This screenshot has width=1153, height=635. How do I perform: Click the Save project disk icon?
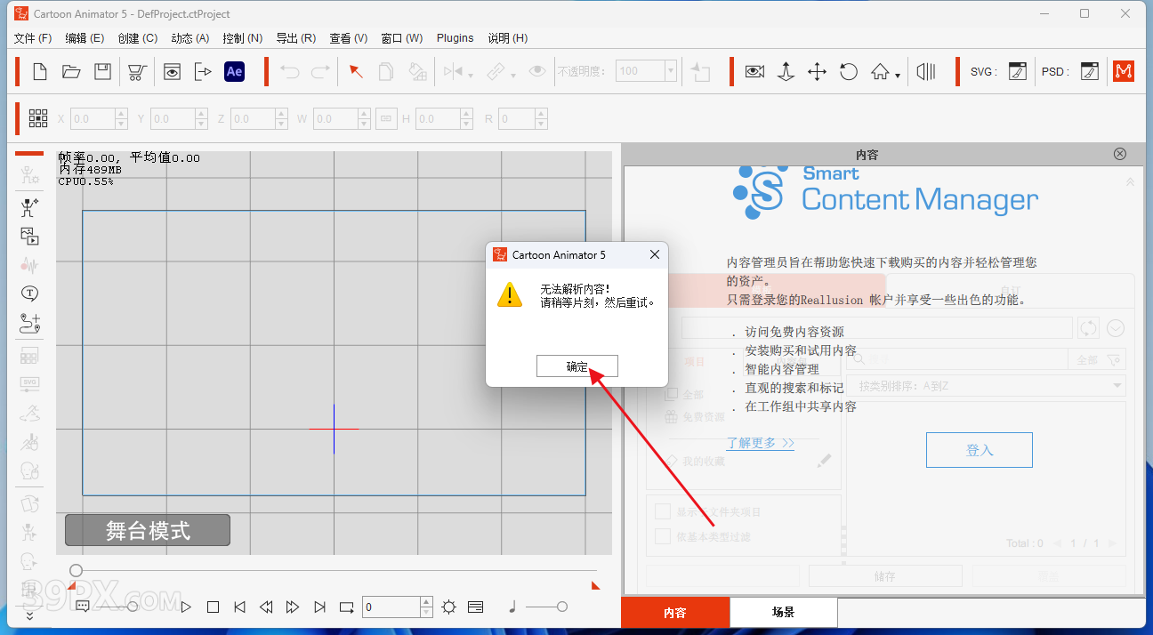(103, 72)
